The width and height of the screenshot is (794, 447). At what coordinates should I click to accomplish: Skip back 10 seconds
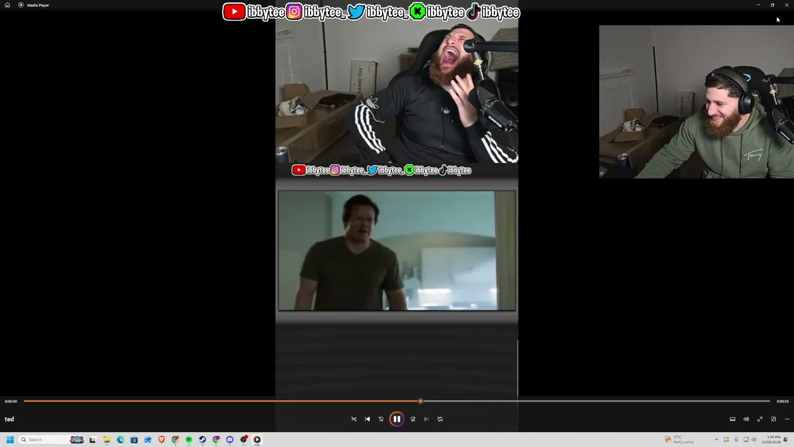click(x=381, y=419)
